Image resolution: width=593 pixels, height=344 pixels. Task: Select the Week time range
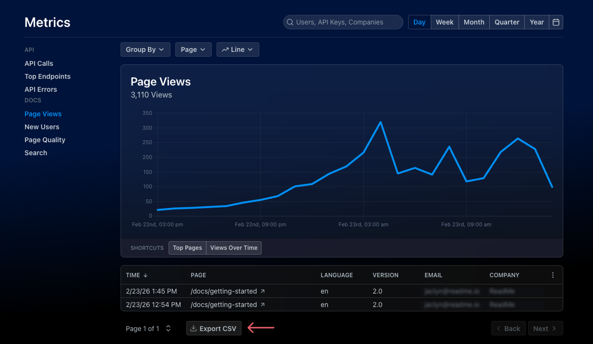[445, 22]
